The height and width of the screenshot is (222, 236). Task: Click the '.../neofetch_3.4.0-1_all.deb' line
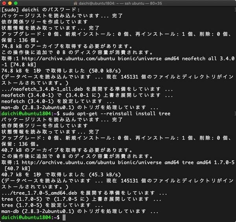point(87,89)
